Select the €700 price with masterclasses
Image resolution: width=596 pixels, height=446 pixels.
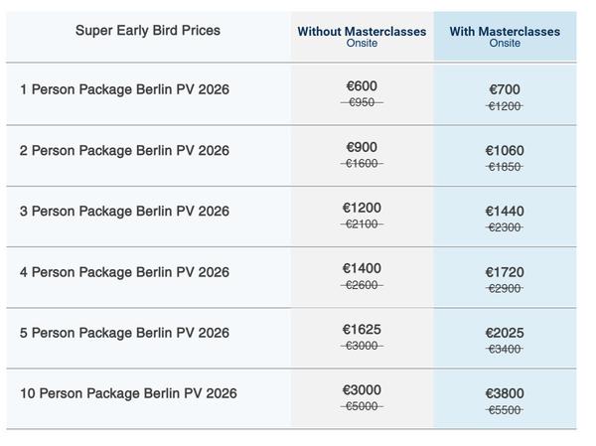(x=505, y=90)
